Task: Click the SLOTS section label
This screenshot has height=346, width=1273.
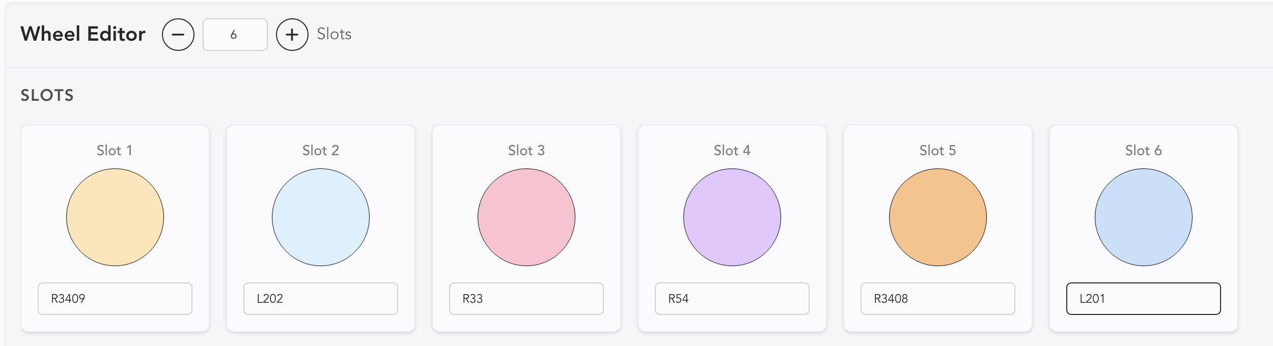Action: coord(47,95)
